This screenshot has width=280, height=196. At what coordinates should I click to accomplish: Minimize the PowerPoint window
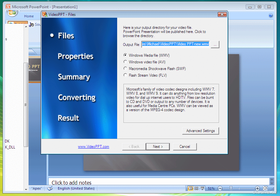pyautogui.click(x=250, y=7)
